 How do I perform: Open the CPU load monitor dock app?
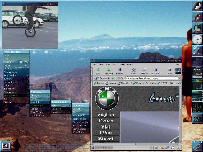point(197,84)
